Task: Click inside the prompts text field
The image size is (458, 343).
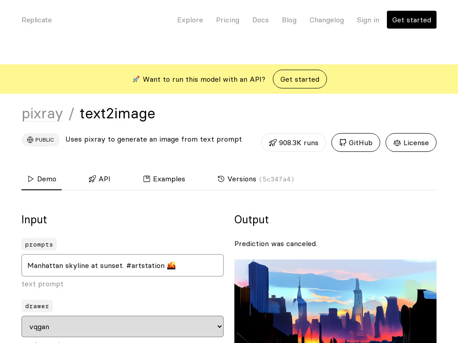Action: (x=123, y=265)
